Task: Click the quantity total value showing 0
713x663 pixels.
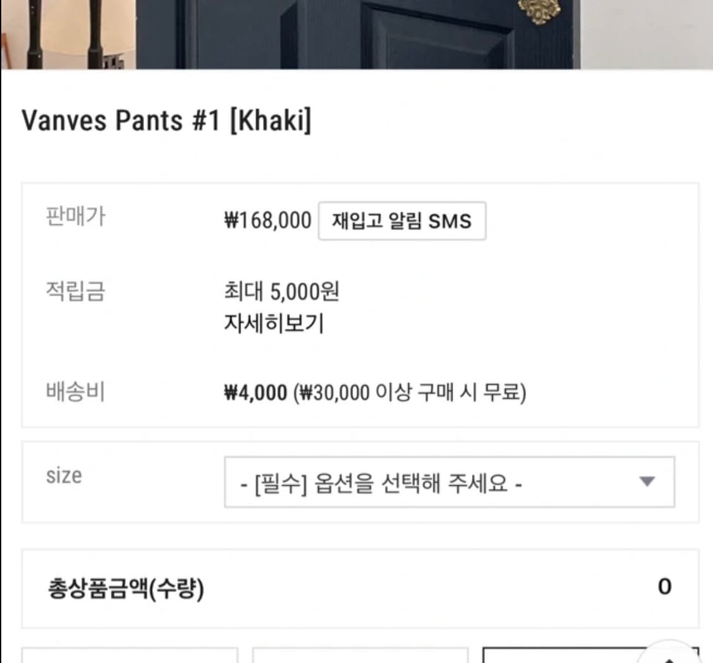Action: click(665, 586)
